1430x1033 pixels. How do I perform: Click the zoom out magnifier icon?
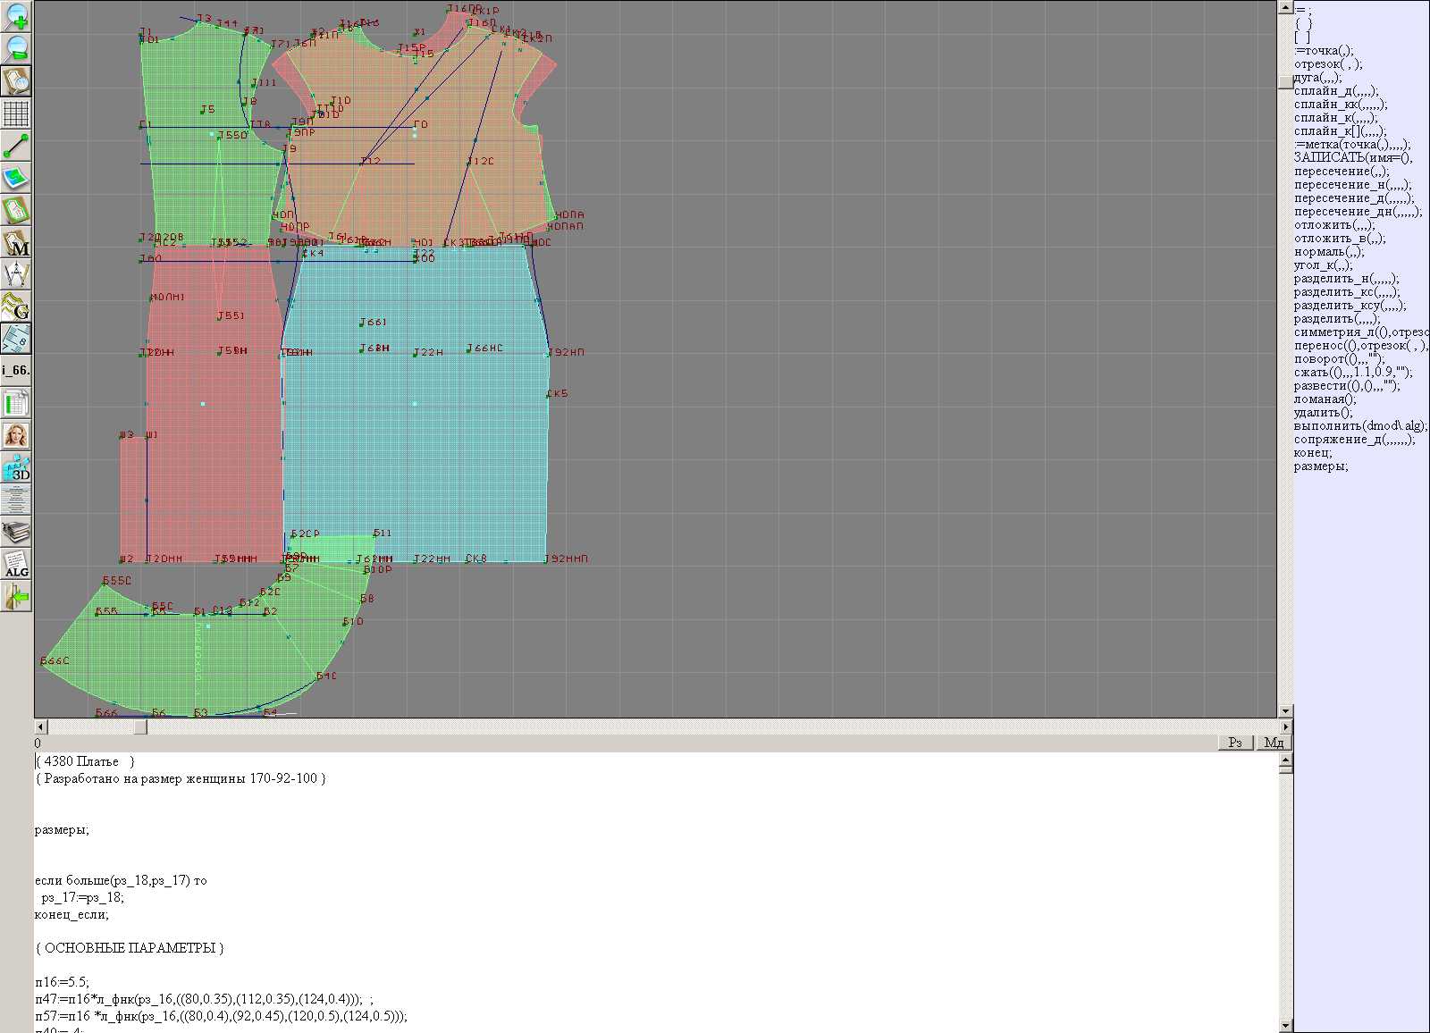pos(16,48)
